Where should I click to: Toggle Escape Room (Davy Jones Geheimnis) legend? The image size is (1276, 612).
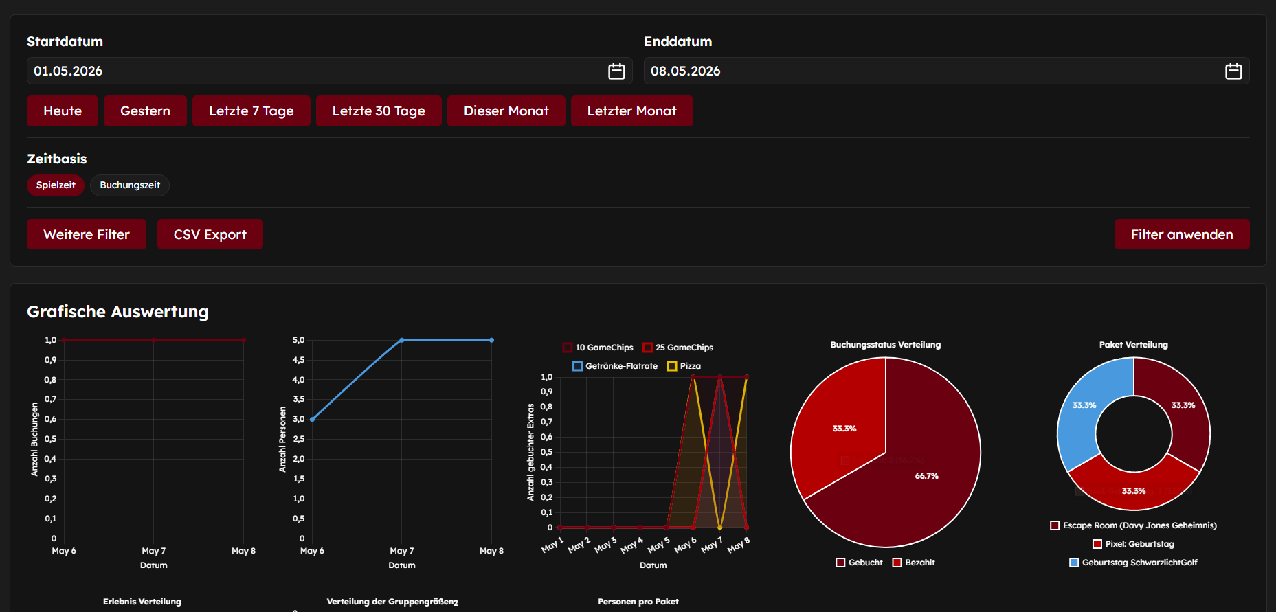[x=1134, y=525]
